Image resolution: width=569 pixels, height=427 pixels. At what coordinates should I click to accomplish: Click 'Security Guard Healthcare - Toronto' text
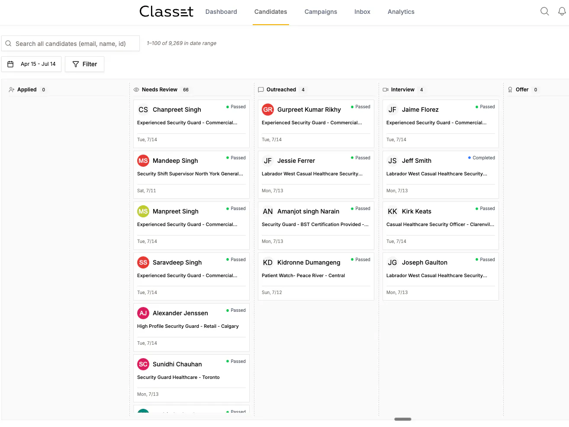178,377
